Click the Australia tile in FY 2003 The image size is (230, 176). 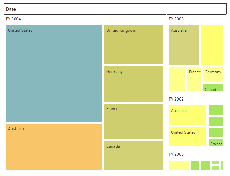[183, 45]
